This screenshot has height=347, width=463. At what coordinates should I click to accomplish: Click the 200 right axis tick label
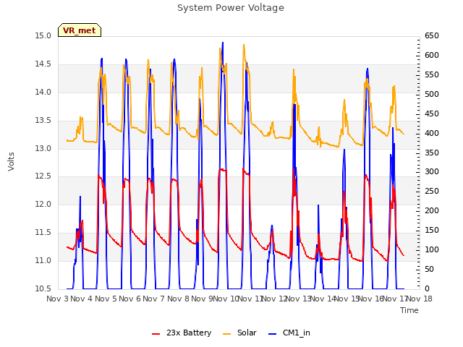click(x=432, y=210)
